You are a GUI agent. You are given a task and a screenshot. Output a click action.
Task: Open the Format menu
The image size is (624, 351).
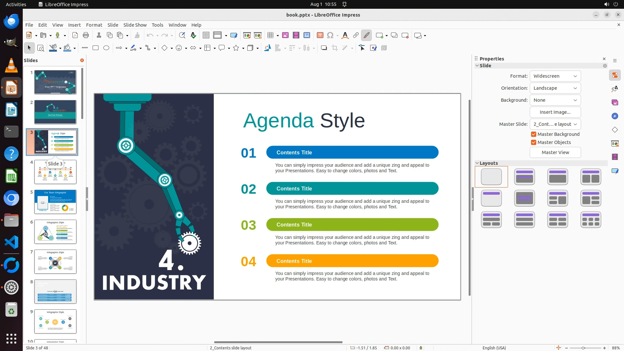click(x=94, y=25)
